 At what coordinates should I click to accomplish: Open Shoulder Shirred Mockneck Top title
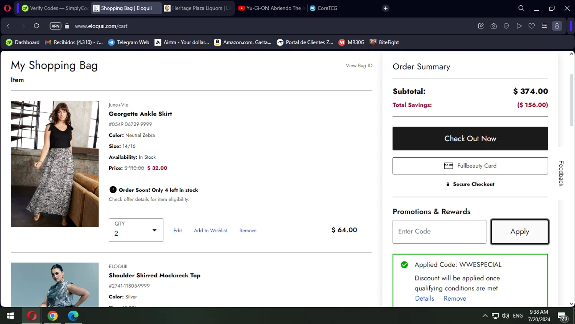(x=154, y=275)
